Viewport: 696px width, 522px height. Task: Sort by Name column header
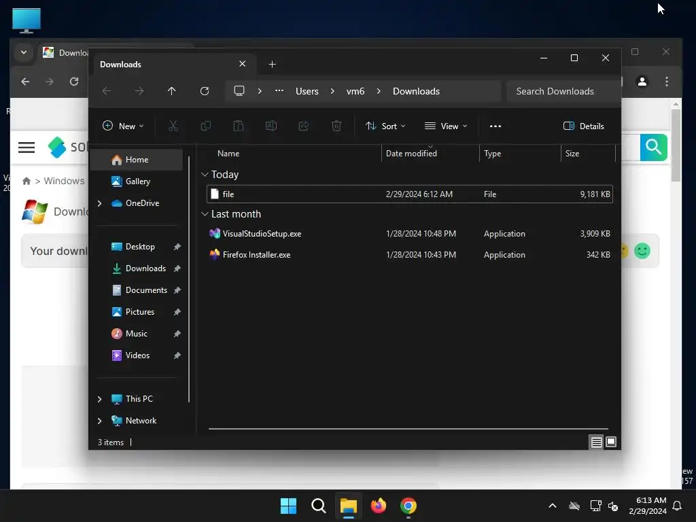(228, 154)
